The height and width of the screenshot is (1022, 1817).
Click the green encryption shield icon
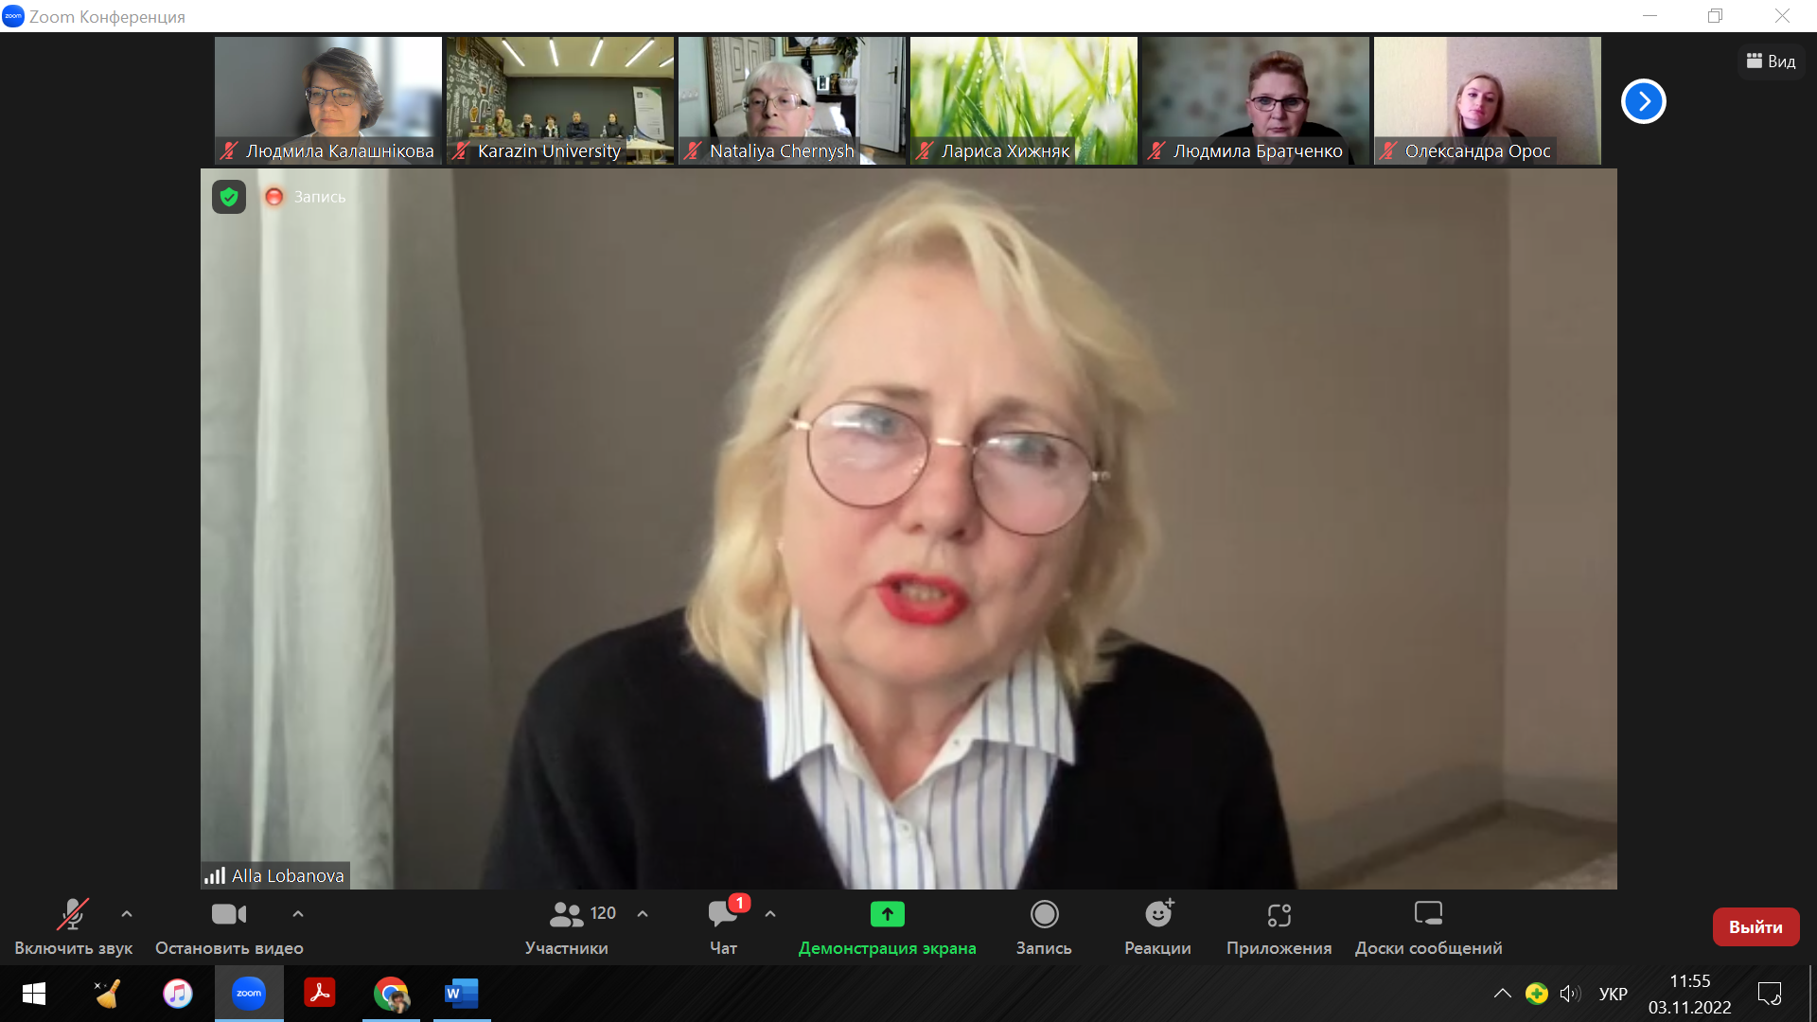tap(229, 197)
